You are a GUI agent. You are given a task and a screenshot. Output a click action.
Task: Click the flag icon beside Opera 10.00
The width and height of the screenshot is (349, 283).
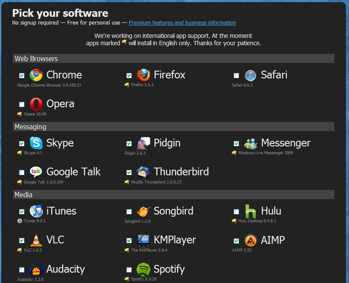[x=19, y=114]
